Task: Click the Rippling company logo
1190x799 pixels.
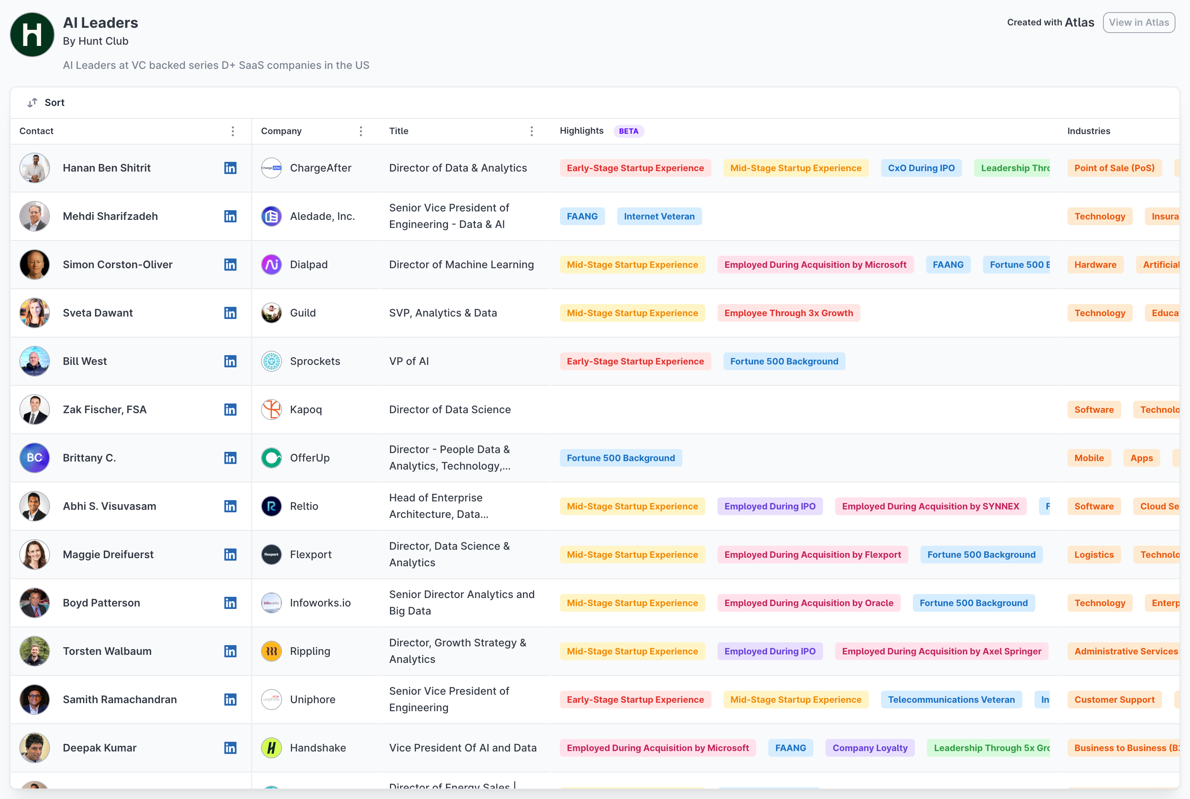Action: click(x=272, y=651)
